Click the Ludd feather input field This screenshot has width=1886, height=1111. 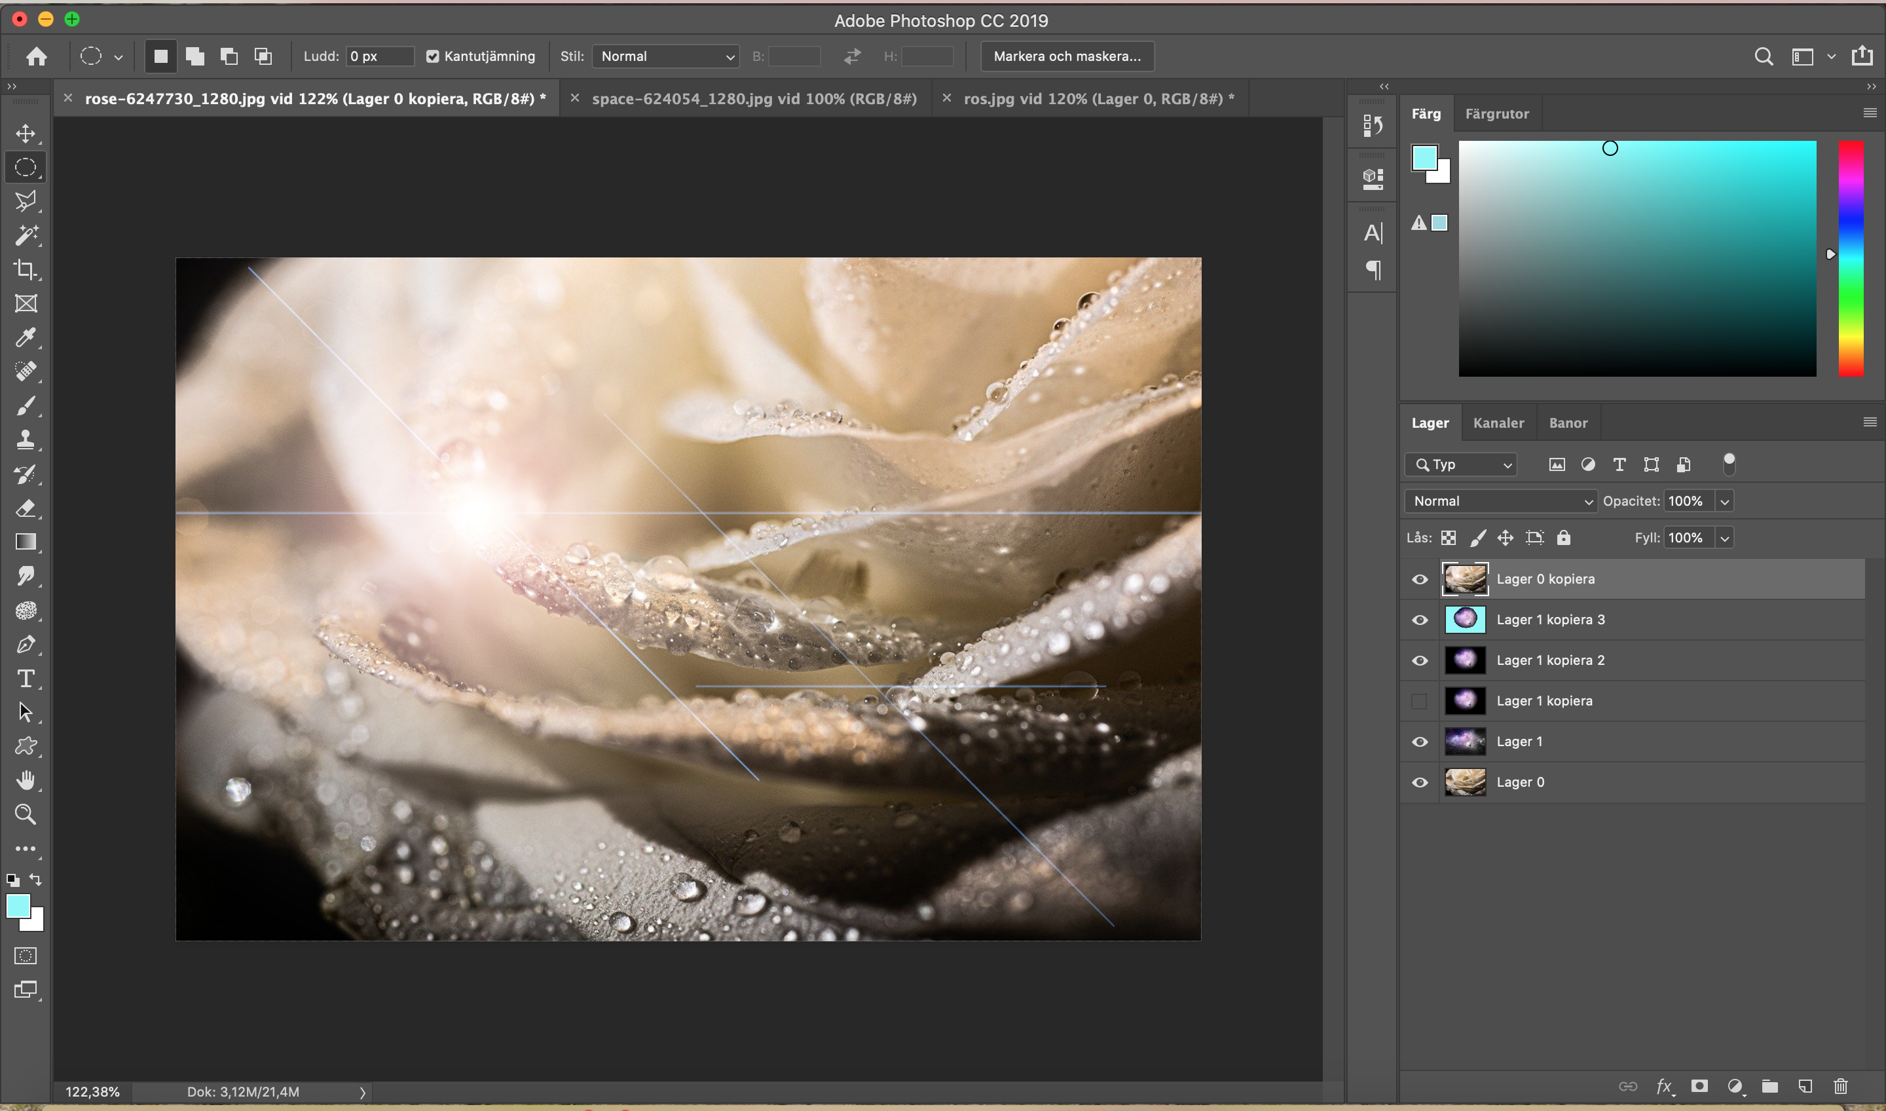379,57
